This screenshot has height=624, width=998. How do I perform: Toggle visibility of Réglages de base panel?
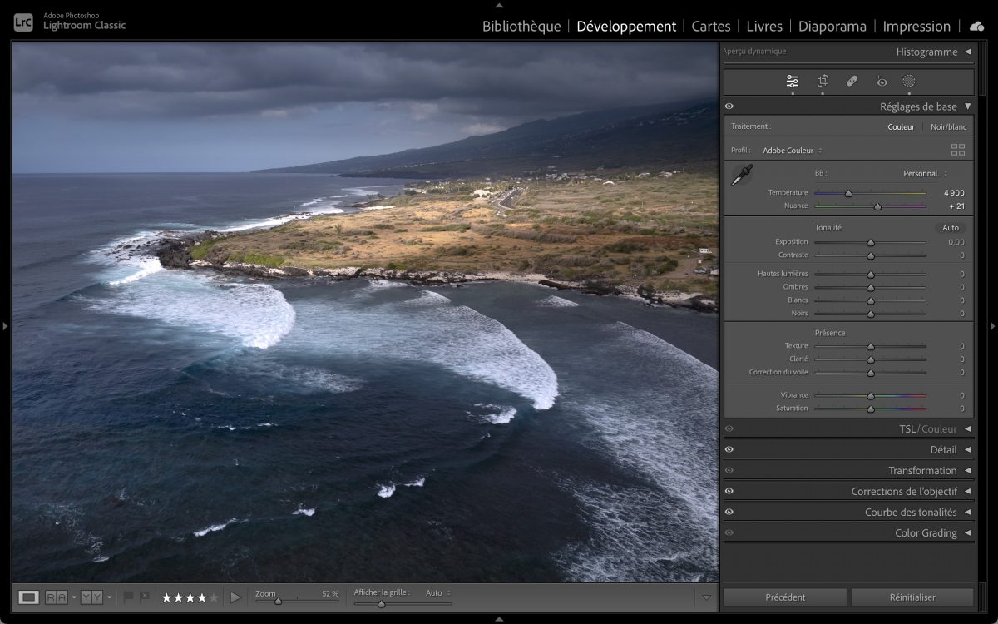pyautogui.click(x=729, y=106)
